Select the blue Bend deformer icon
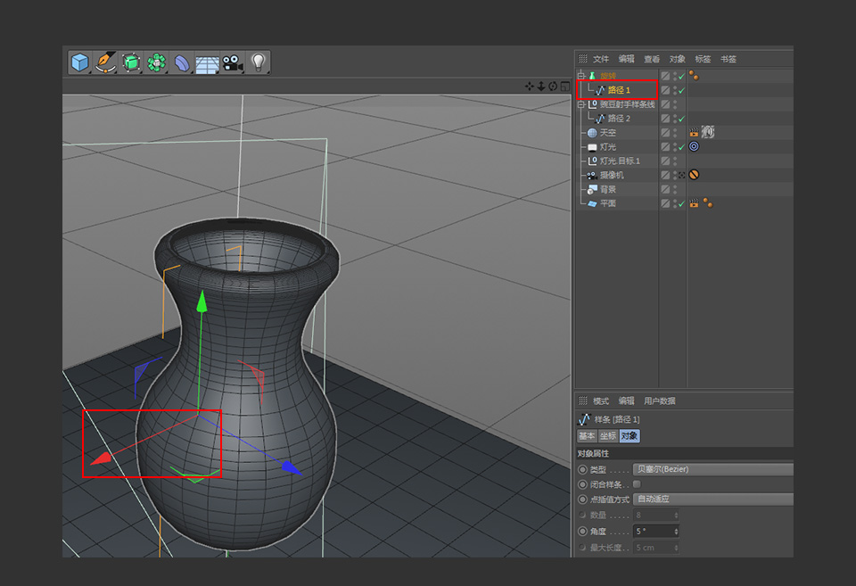This screenshot has width=856, height=586. [x=182, y=62]
